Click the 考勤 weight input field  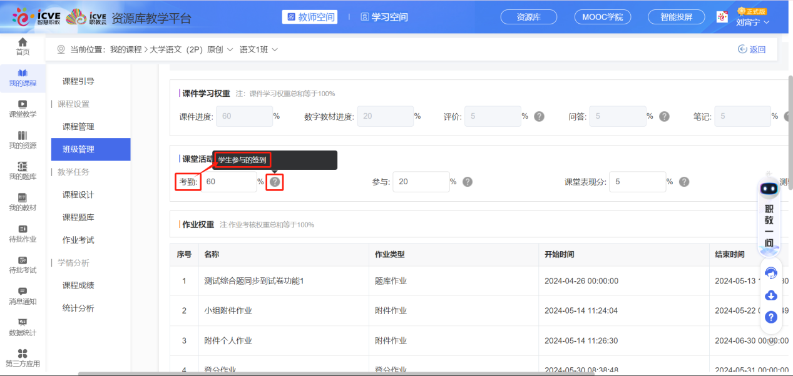228,182
